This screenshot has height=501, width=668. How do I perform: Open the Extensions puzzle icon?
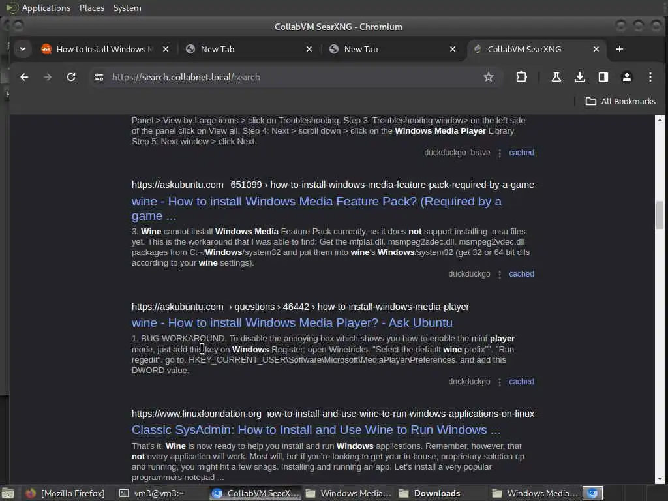pyautogui.click(x=521, y=77)
